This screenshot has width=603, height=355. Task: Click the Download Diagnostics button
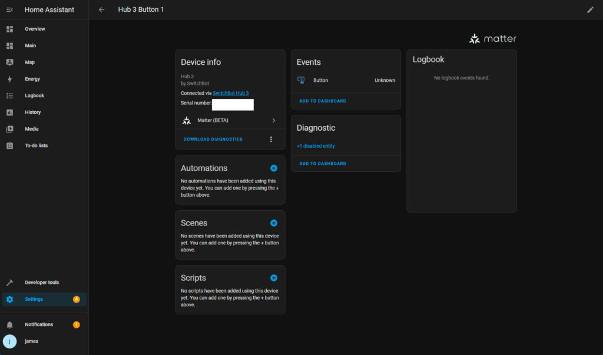click(213, 140)
